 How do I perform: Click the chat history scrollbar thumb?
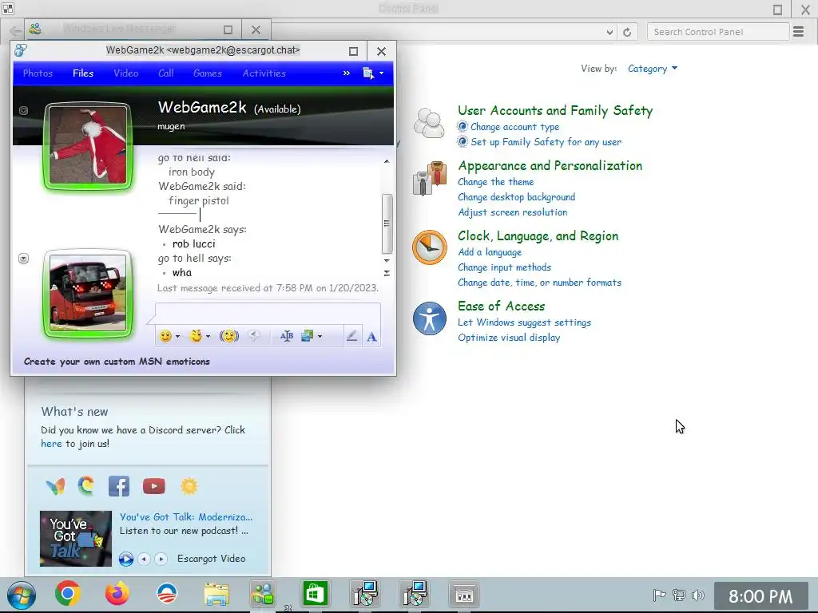click(387, 223)
